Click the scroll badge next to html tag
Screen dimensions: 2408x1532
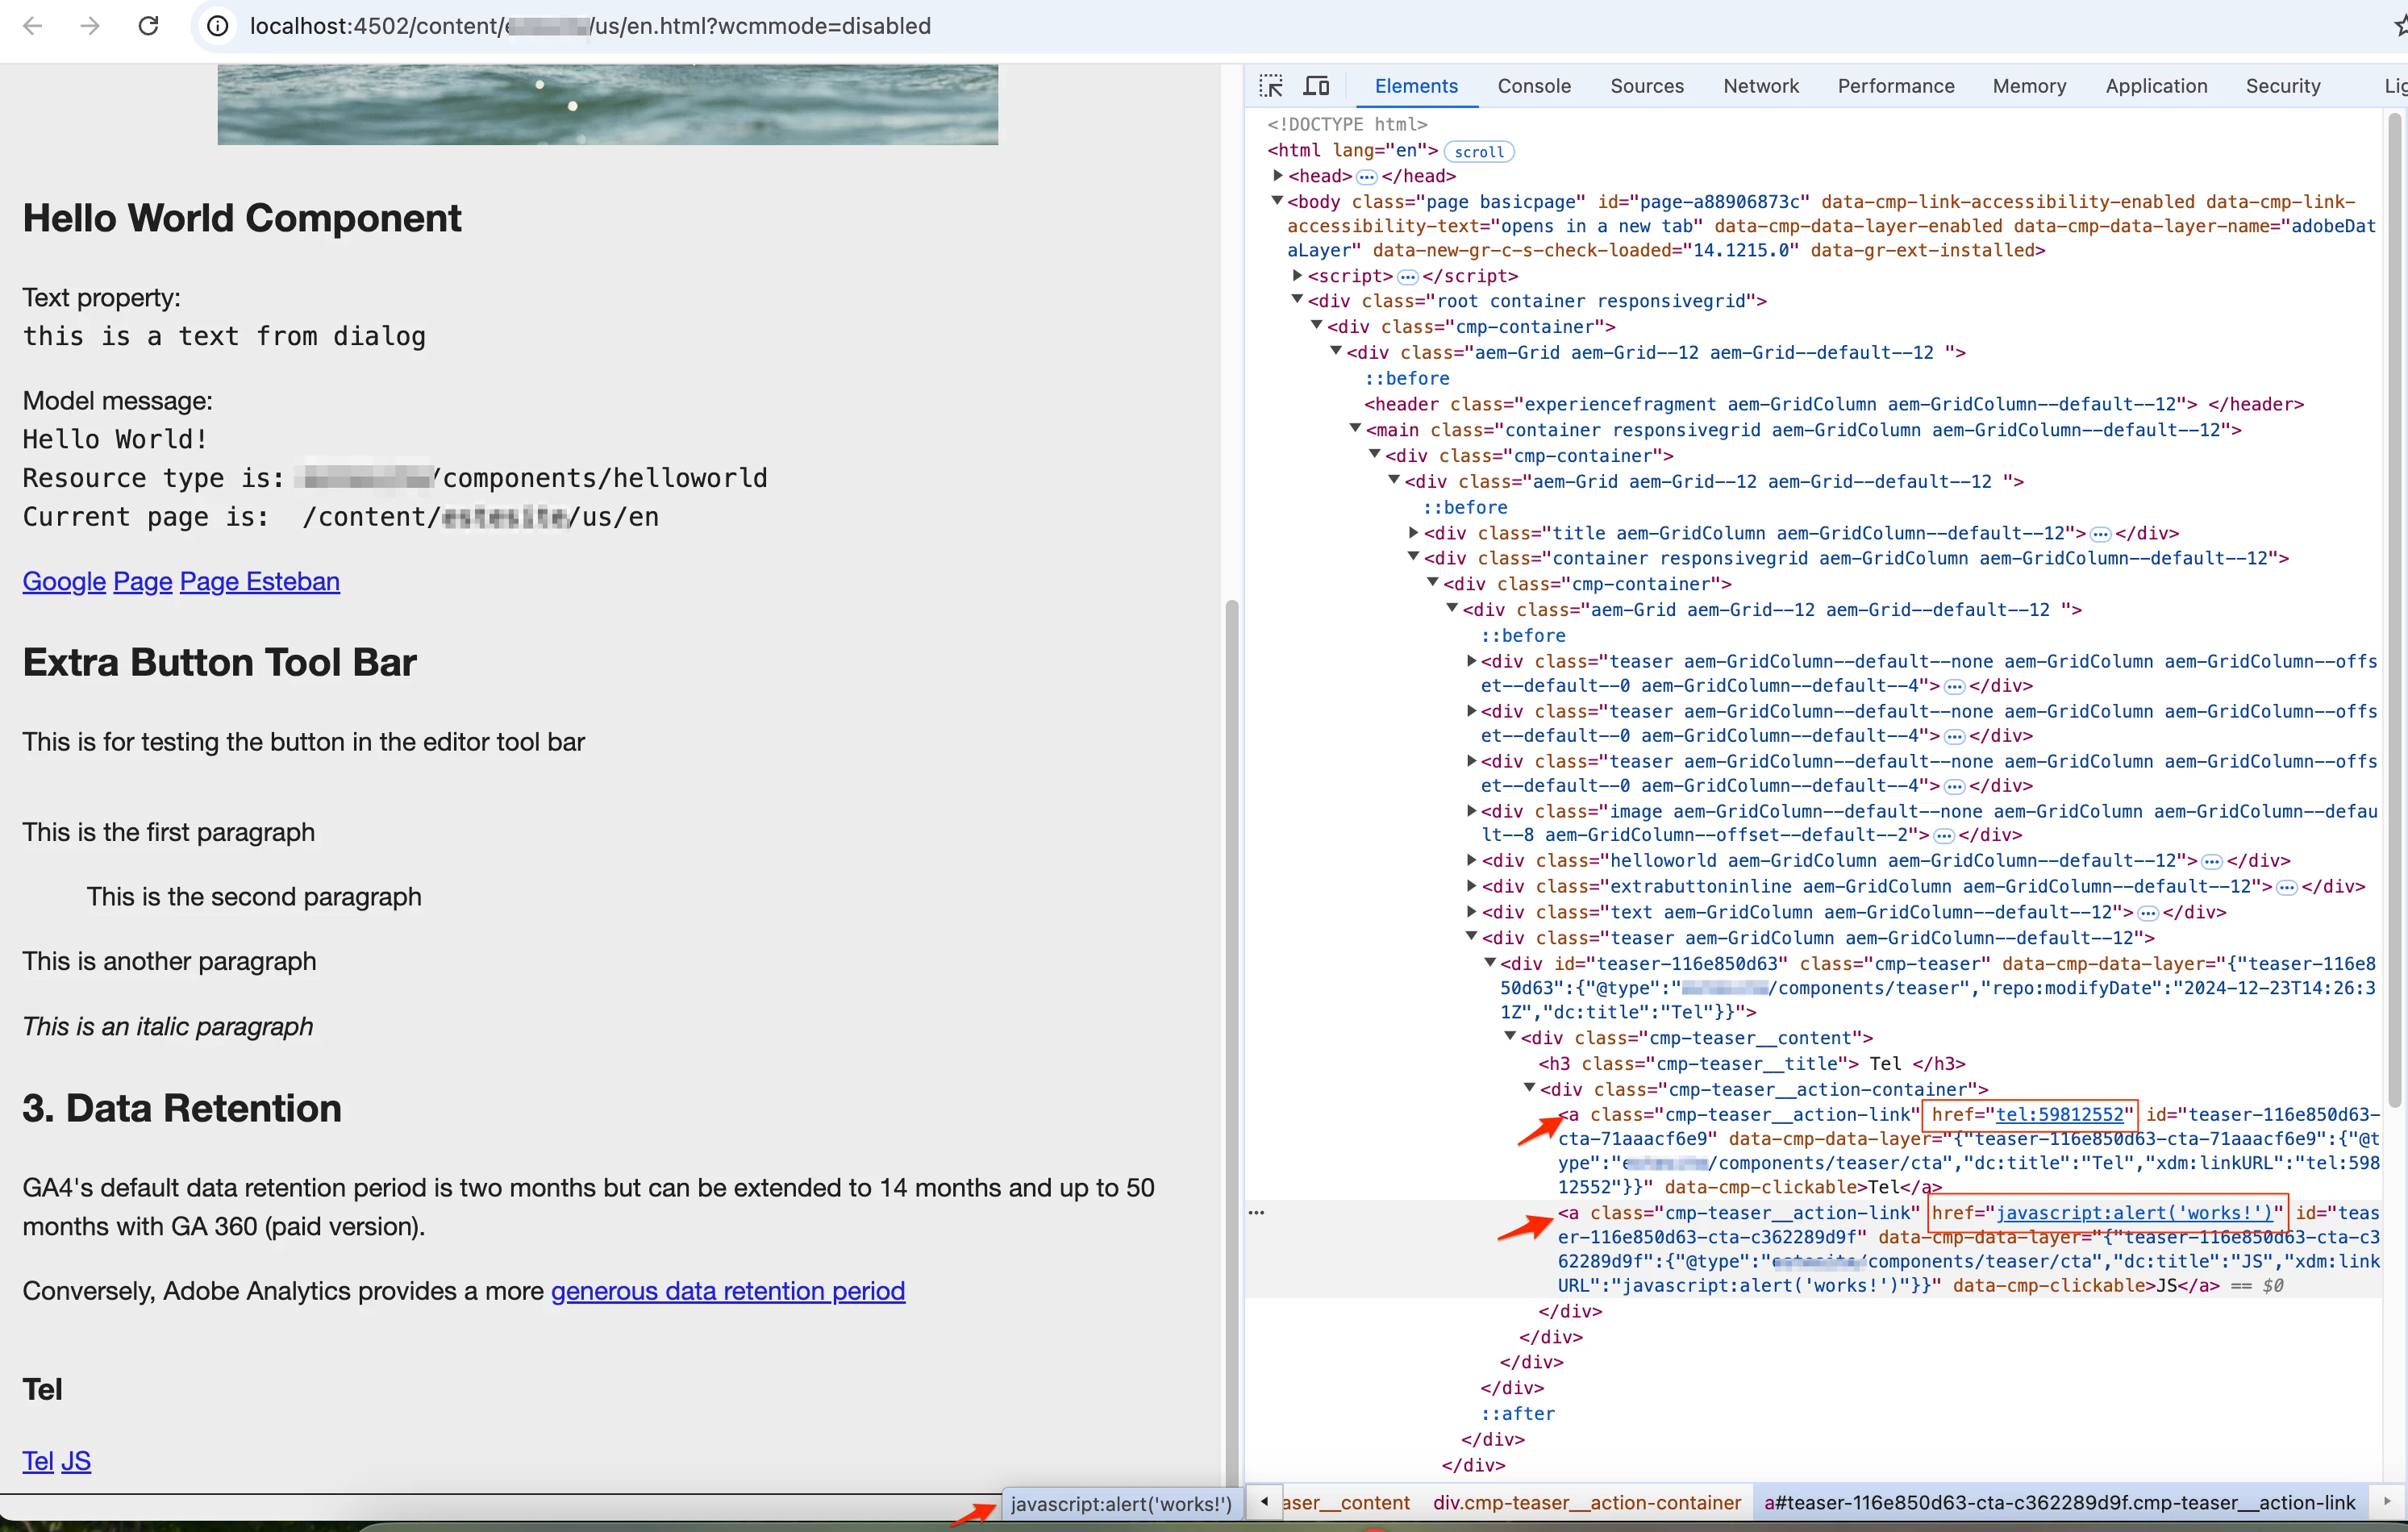click(x=1478, y=152)
